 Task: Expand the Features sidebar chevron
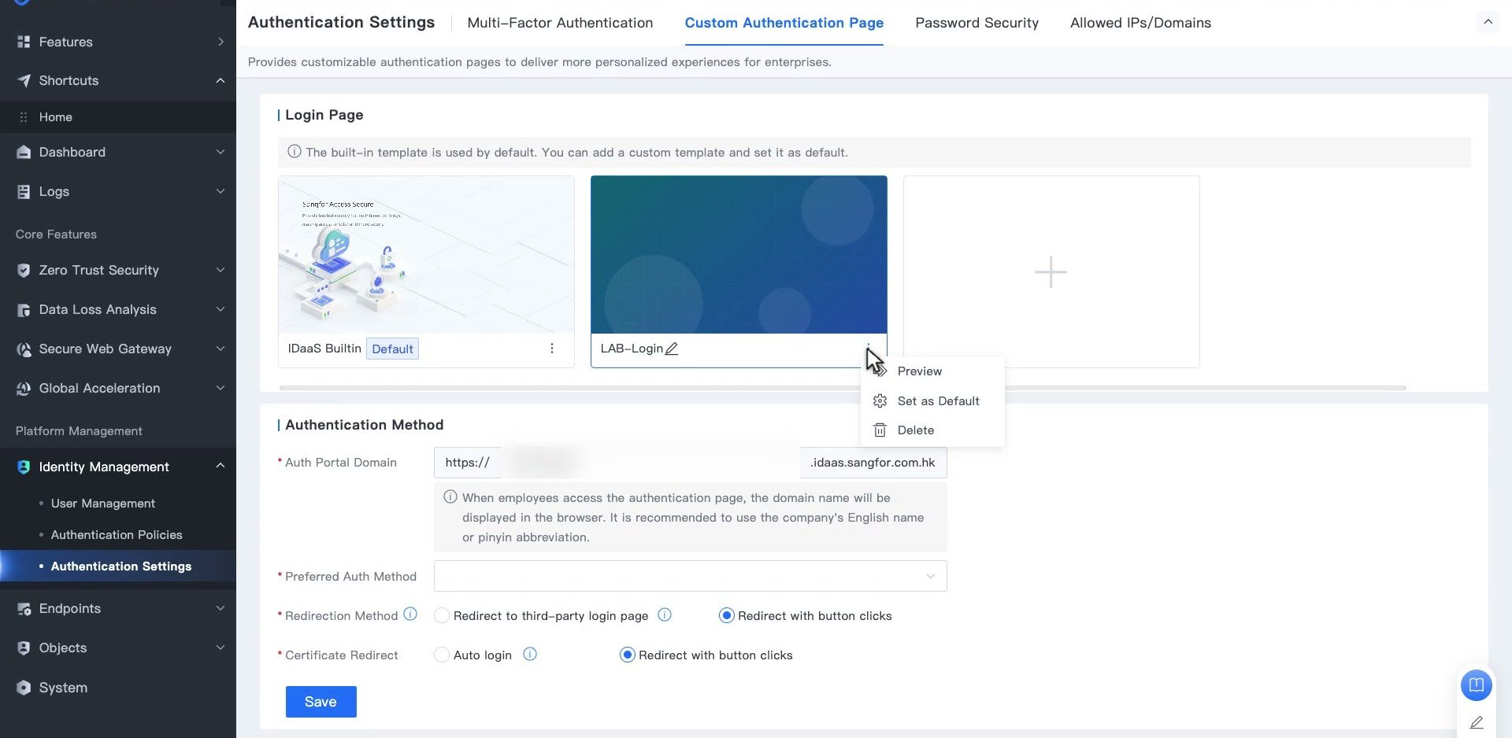220,42
